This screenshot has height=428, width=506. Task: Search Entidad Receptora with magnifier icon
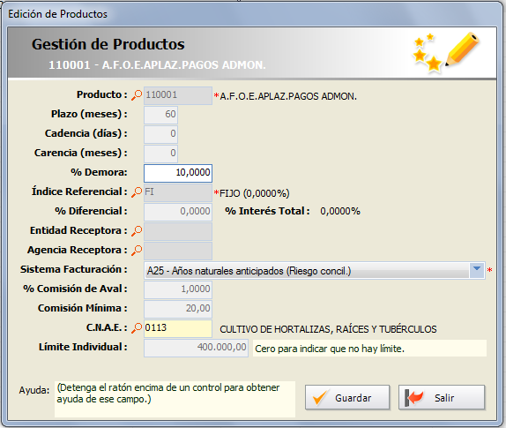coord(137,231)
